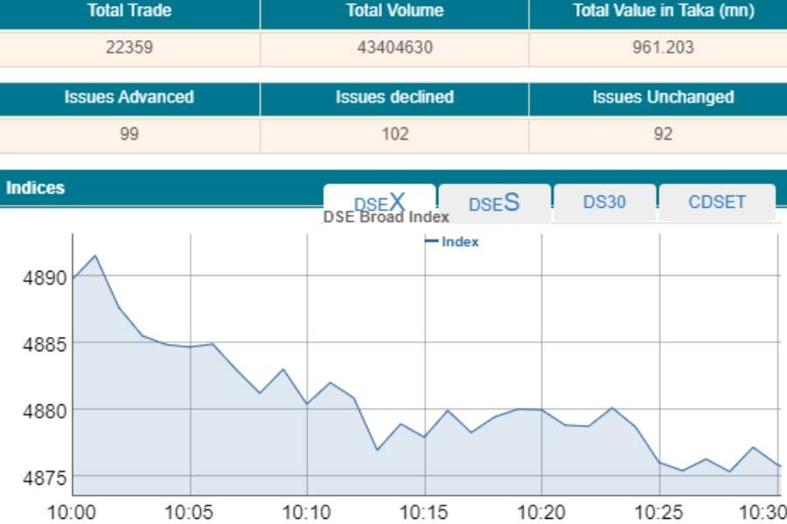Click the Total Volume column header
This screenshot has height=524, width=787.
[x=394, y=11]
